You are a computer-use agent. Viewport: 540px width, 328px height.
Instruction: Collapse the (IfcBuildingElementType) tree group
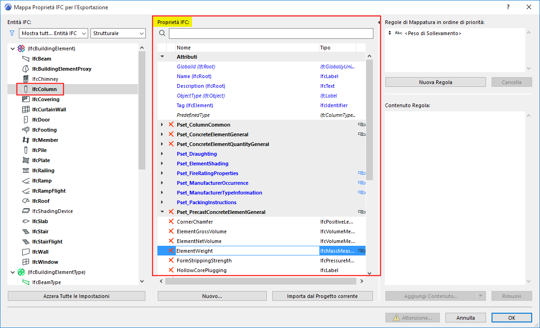13,272
